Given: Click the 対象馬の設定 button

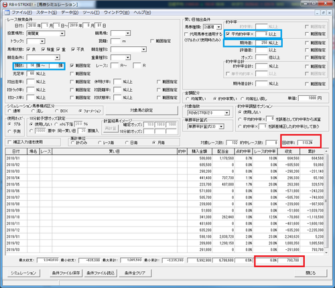Looking at the screenshot, I should coord(141,111).
